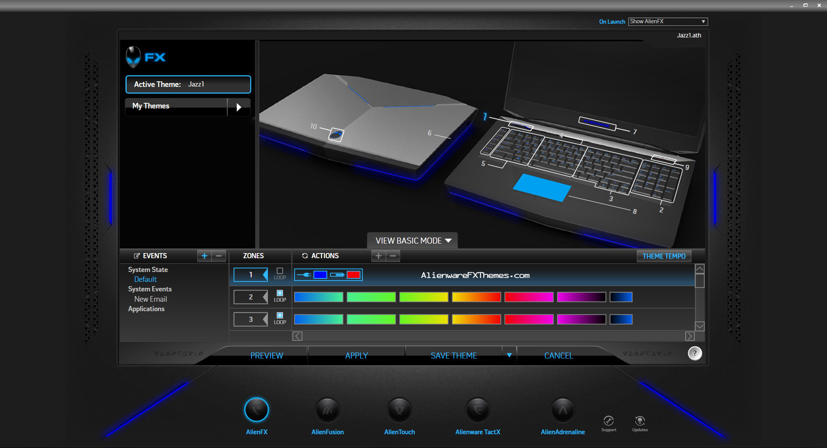Select the touchpad zone on laptop image
Viewport: 827px width, 448px height.
[542, 187]
